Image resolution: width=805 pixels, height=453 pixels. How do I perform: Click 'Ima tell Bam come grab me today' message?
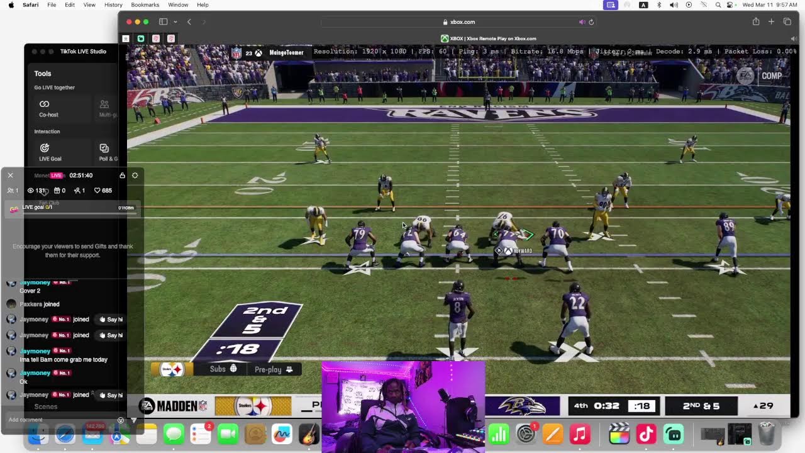64,360
